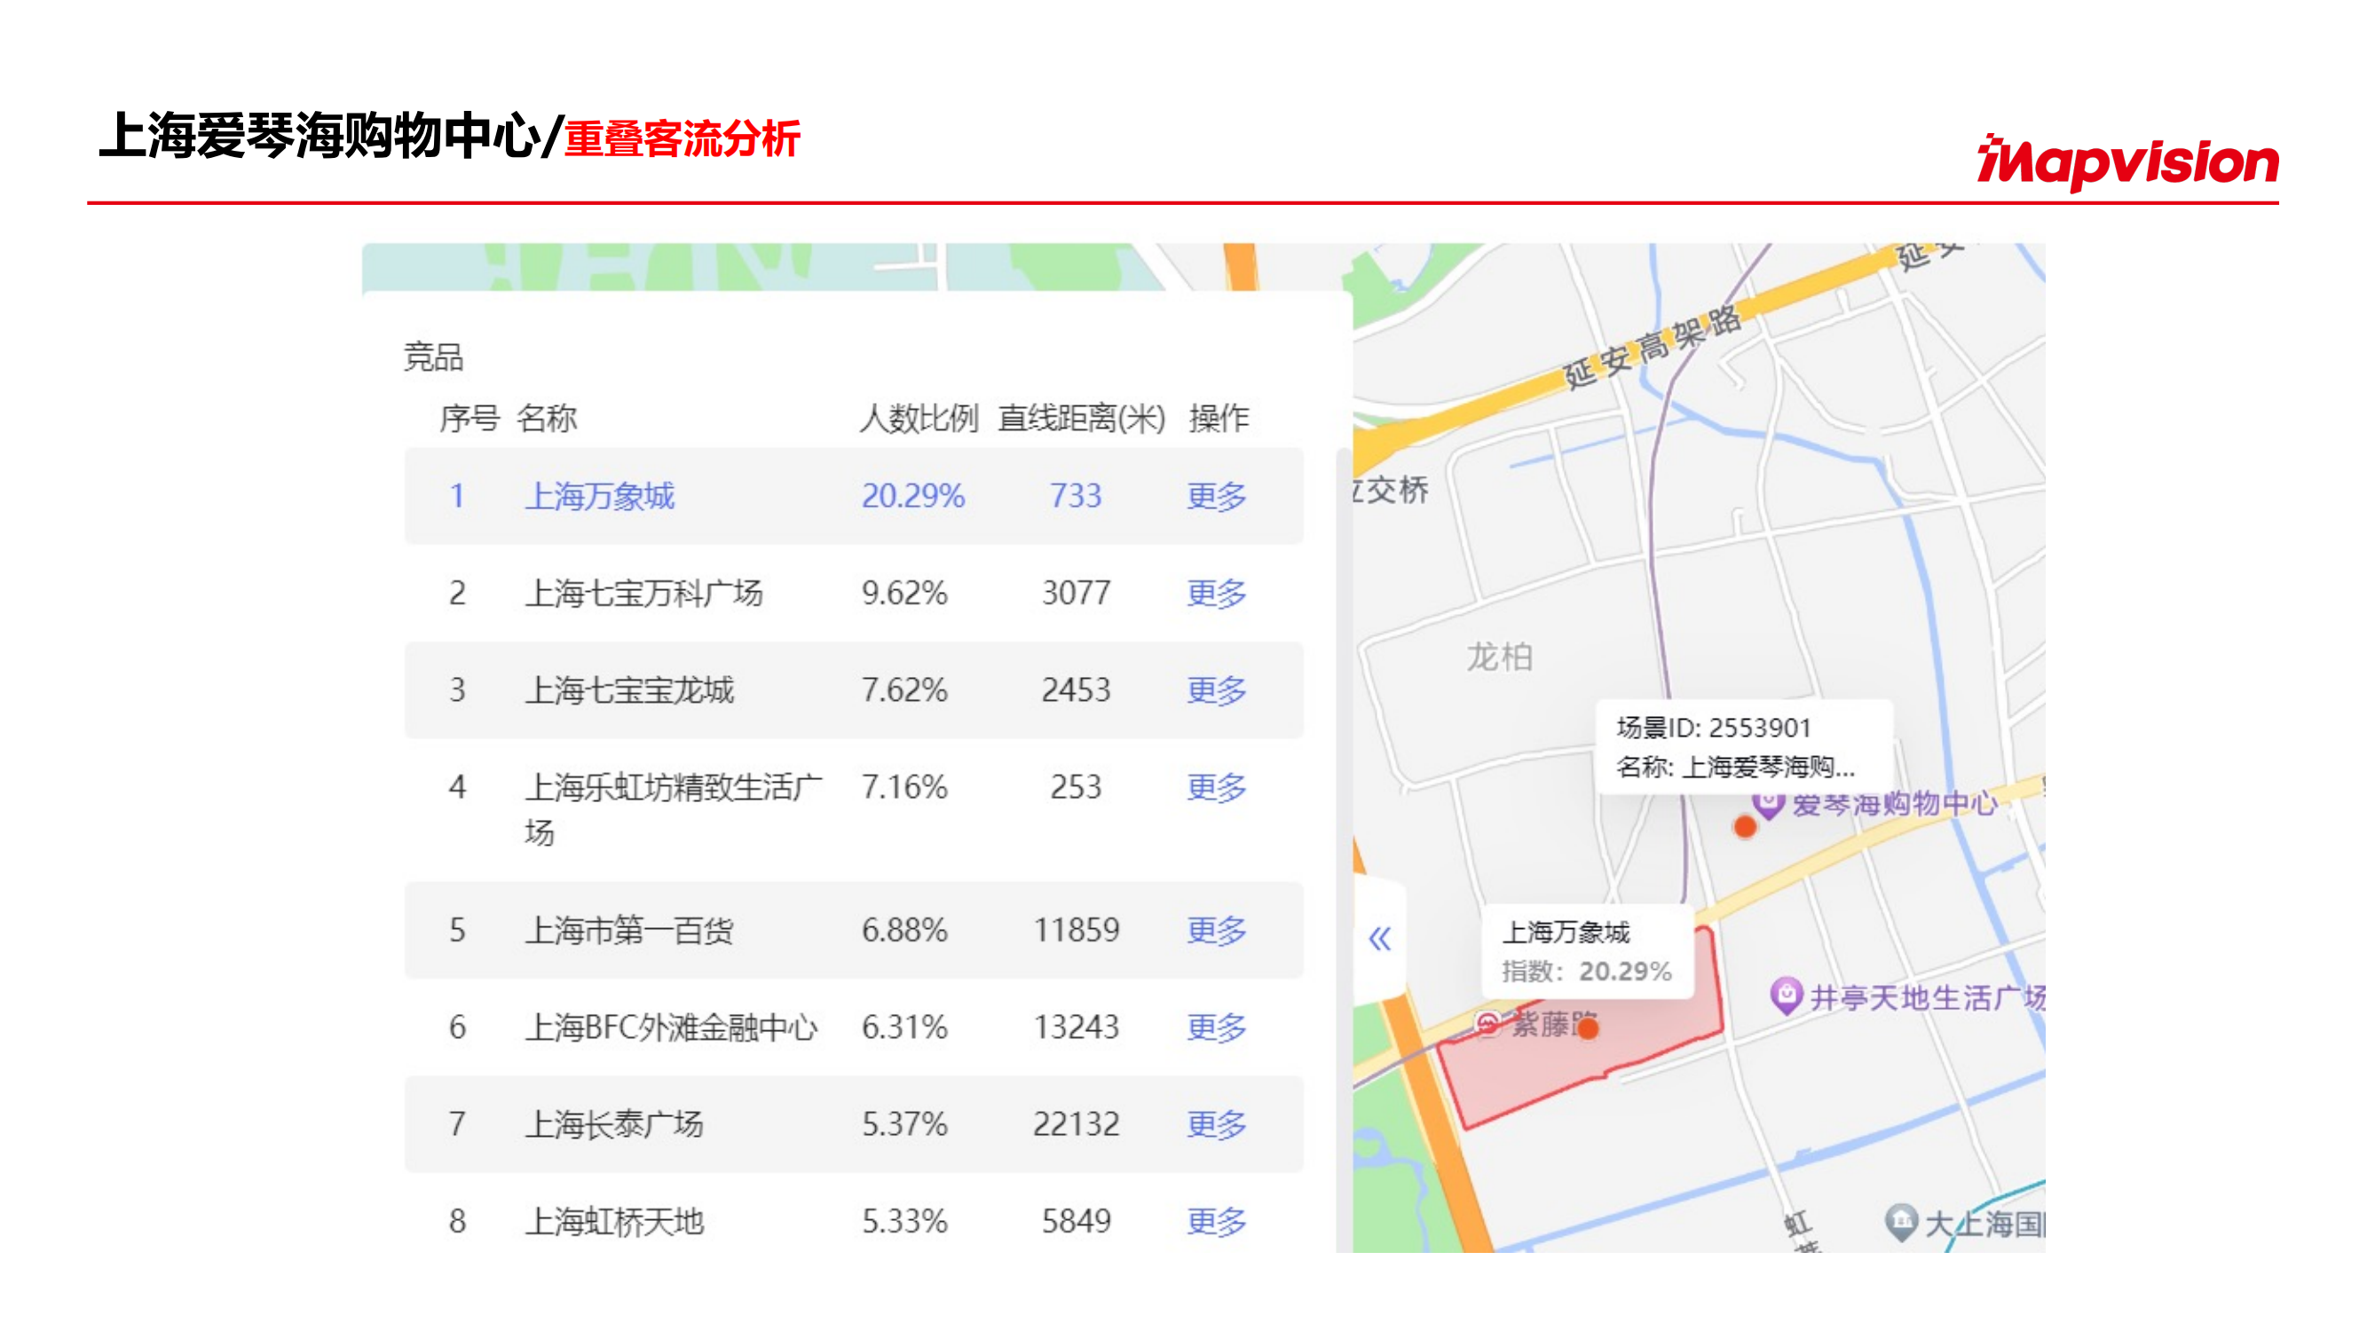Click the distance value 3077

(x=1076, y=594)
